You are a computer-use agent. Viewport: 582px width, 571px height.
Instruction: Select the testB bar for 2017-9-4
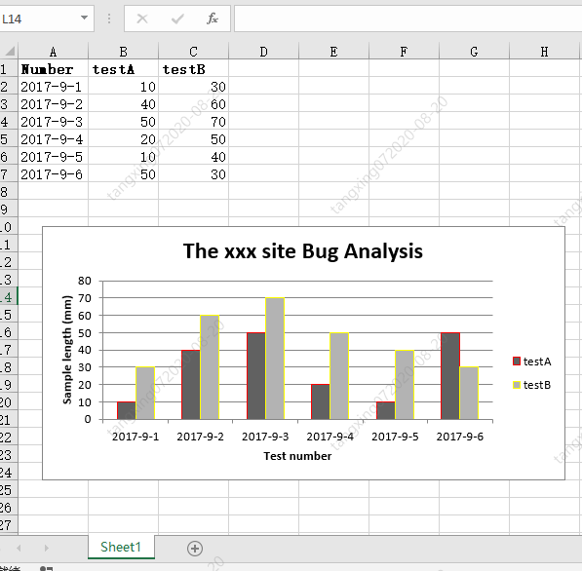(339, 376)
